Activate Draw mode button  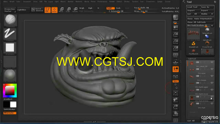(x=54, y=10)
